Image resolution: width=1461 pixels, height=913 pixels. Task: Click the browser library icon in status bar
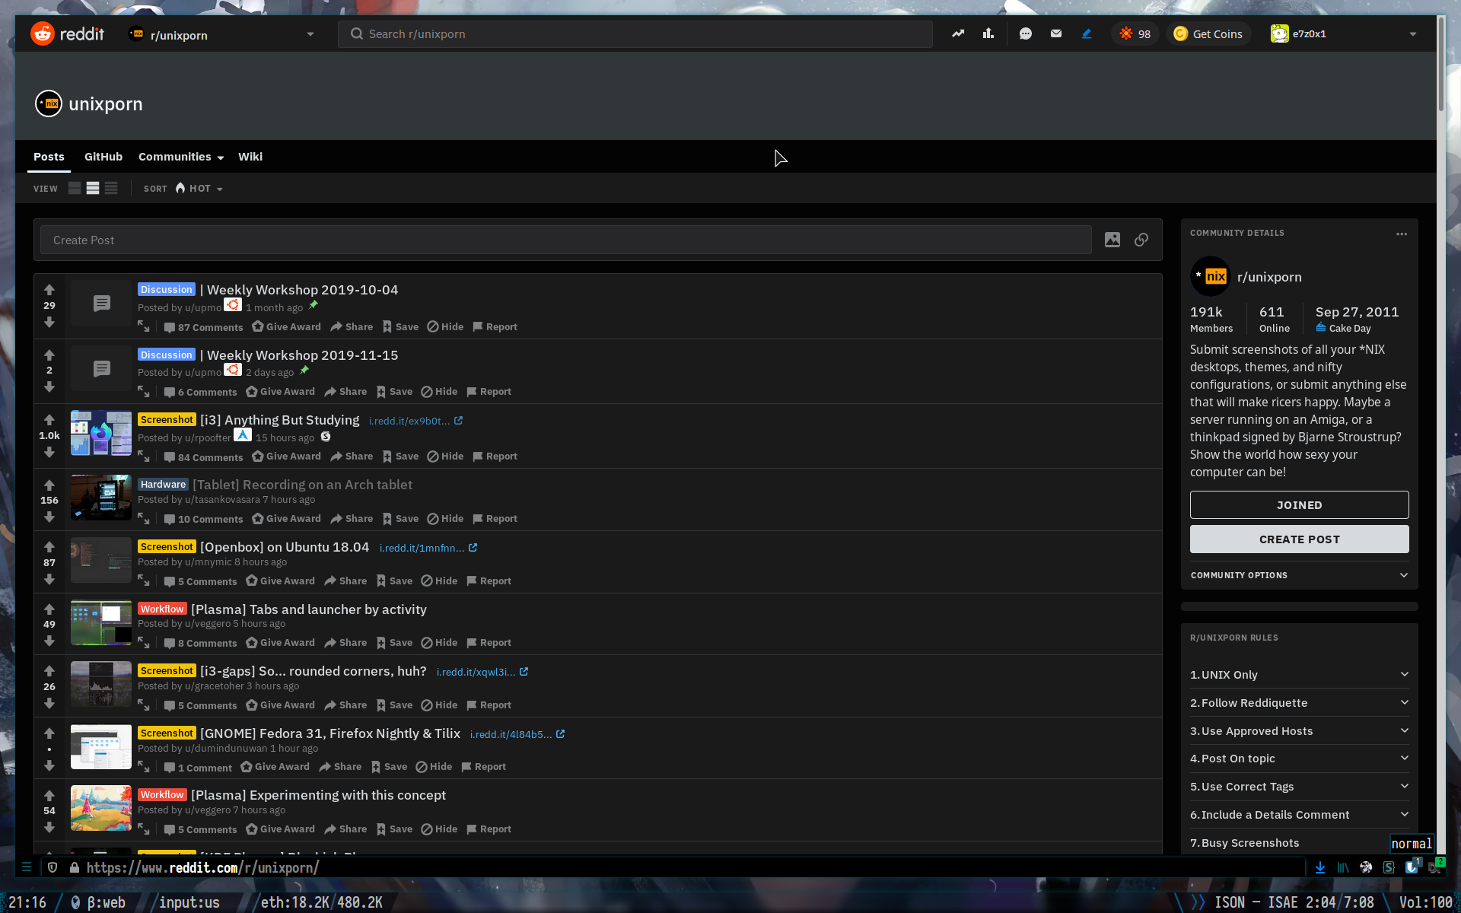point(1343,867)
